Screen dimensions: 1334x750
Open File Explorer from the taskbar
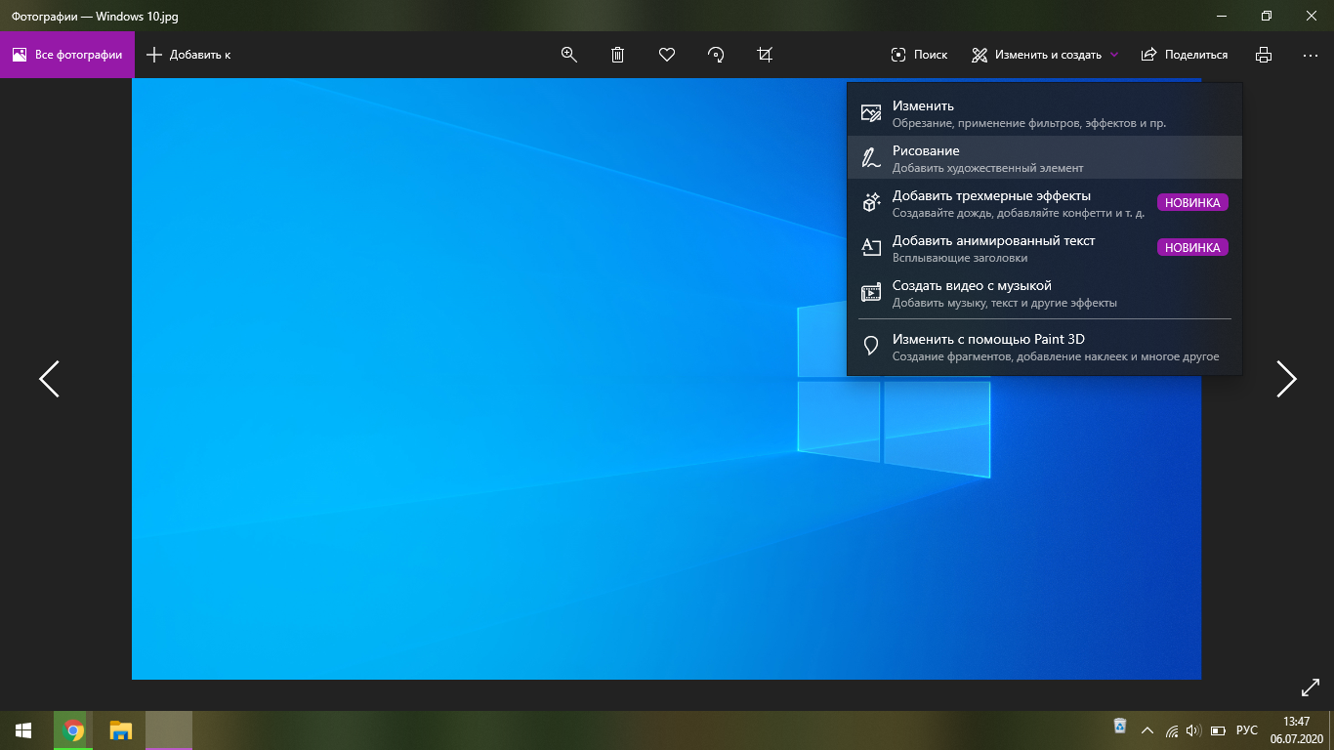120,730
